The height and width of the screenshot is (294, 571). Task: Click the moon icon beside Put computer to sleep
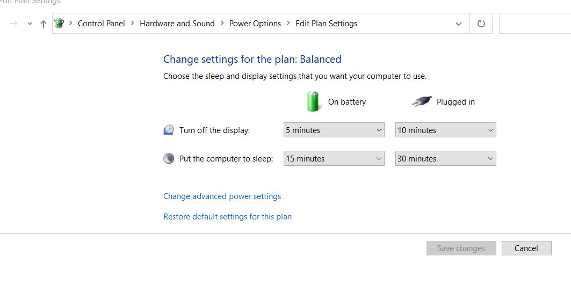pos(169,158)
